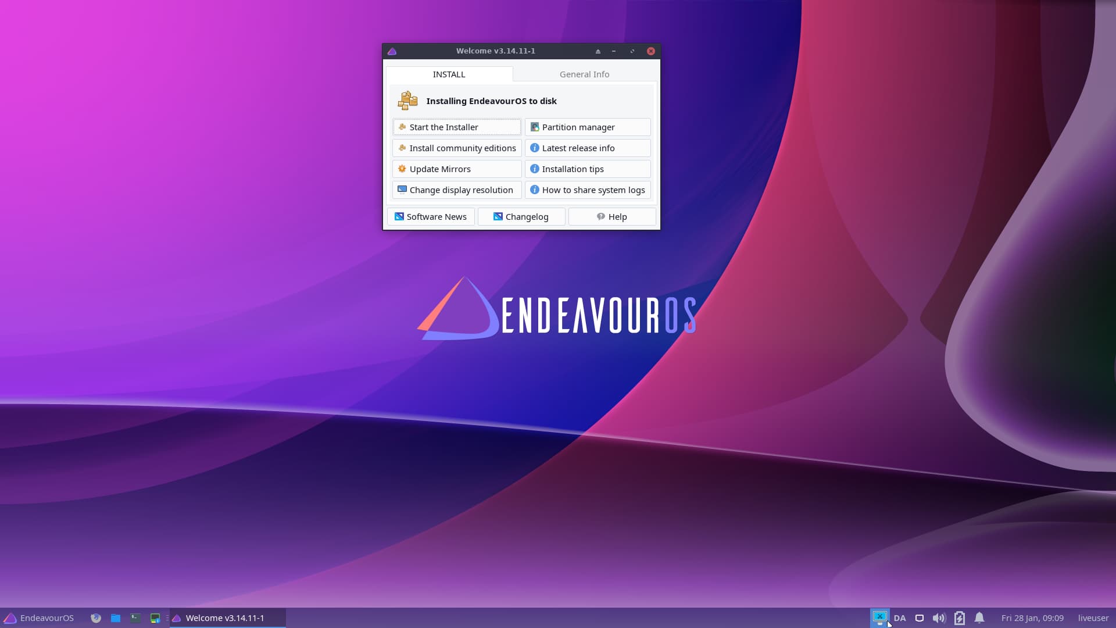The image size is (1116, 628).
Task: Click the volume speaker icon
Action: tap(939, 618)
